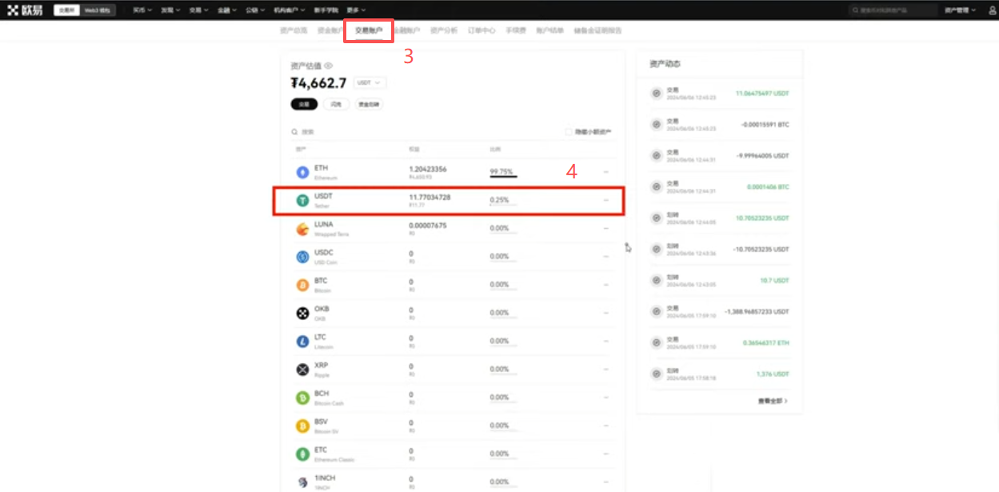The height and width of the screenshot is (492, 999).
Task: Open the USDT valuation currency dropdown
Action: tap(370, 82)
